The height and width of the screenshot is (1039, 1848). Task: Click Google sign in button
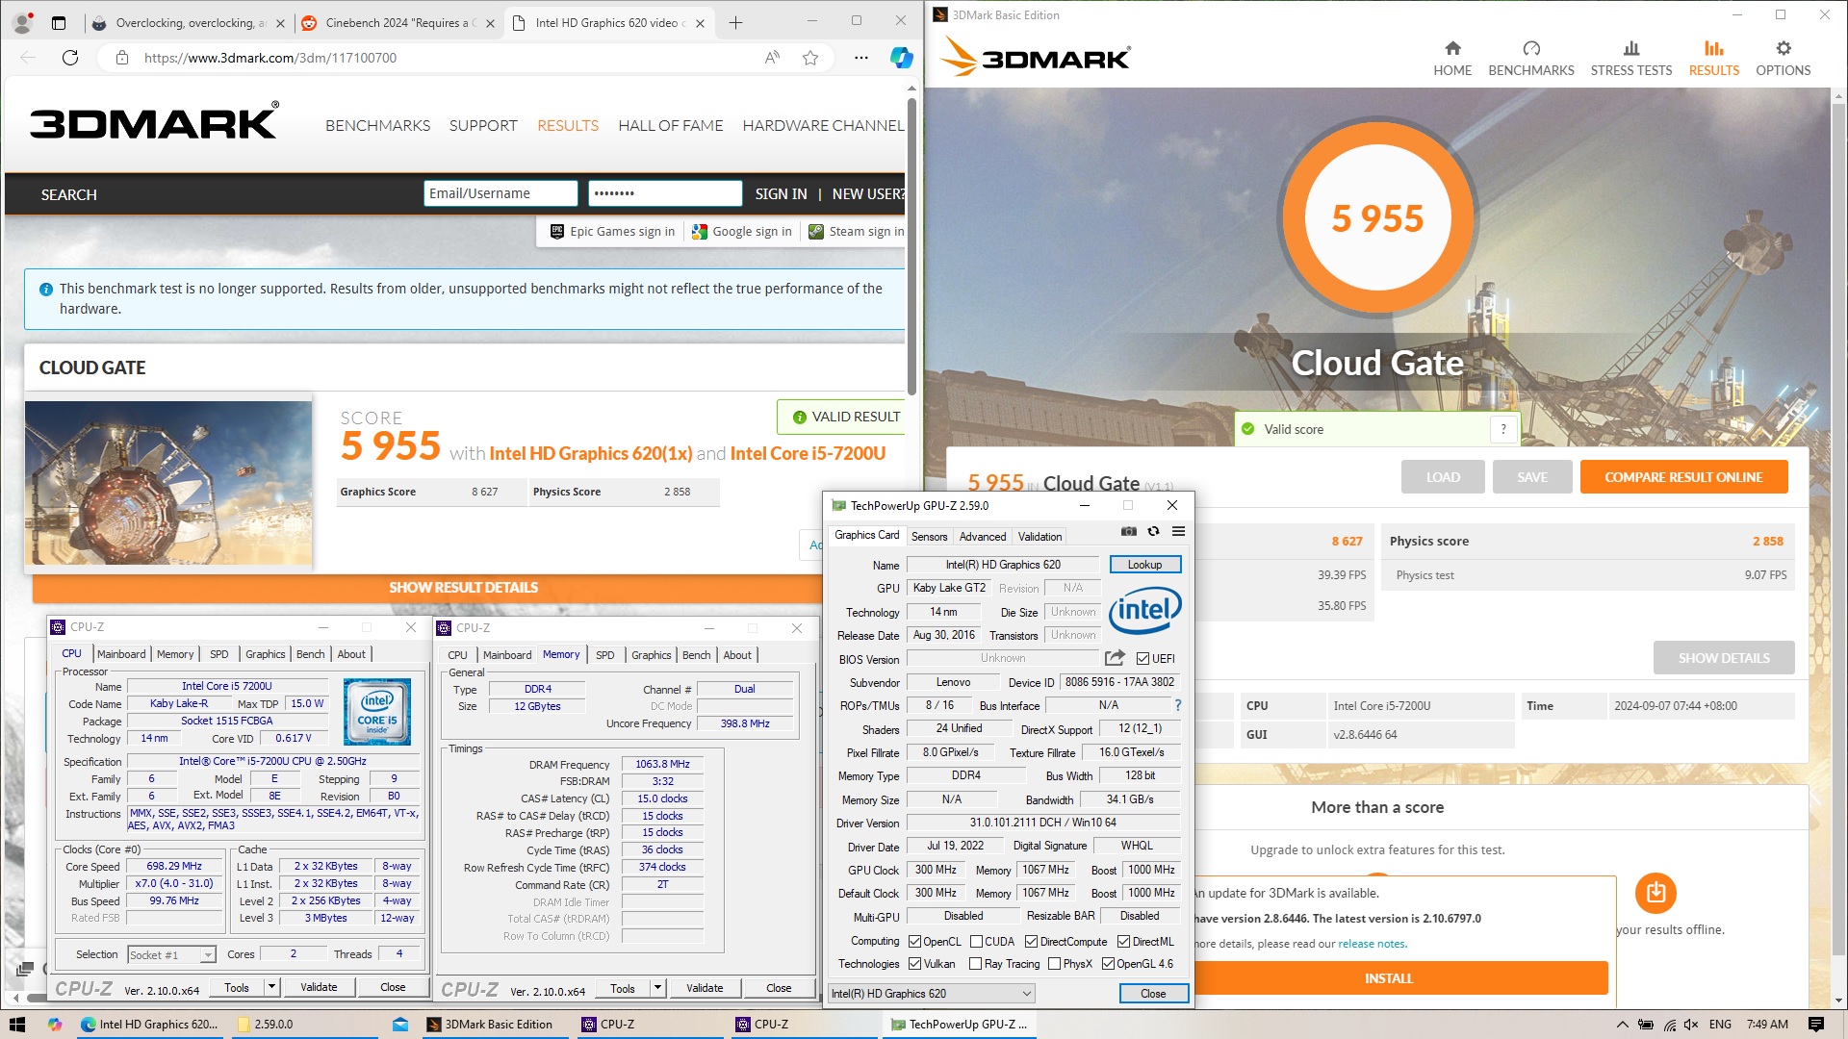pos(742,232)
